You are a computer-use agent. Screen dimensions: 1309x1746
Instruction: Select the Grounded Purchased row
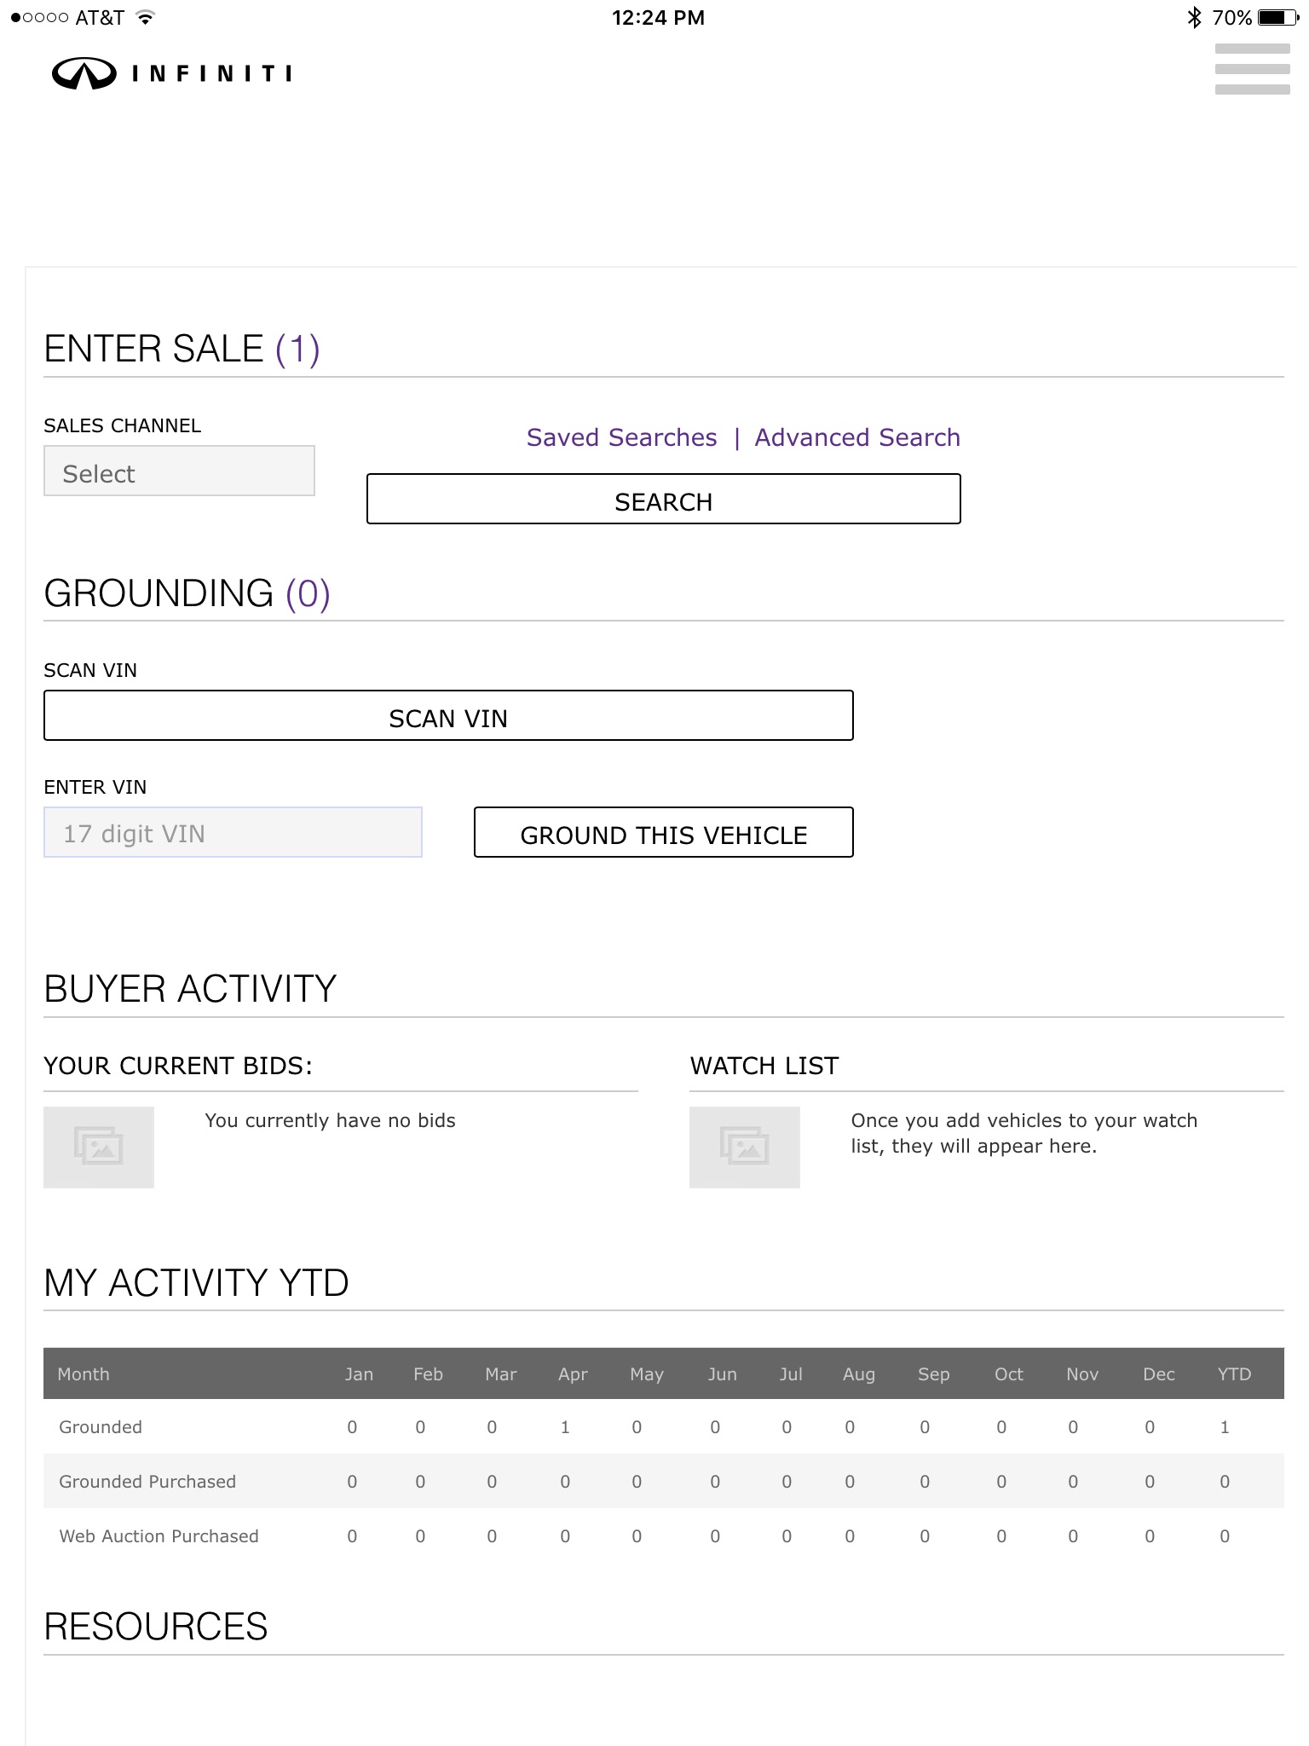[x=147, y=1482]
